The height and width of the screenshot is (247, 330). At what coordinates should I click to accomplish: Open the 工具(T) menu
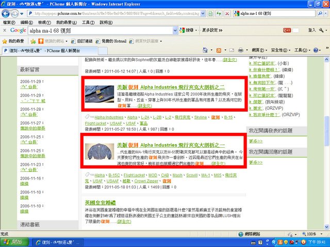[88, 22]
